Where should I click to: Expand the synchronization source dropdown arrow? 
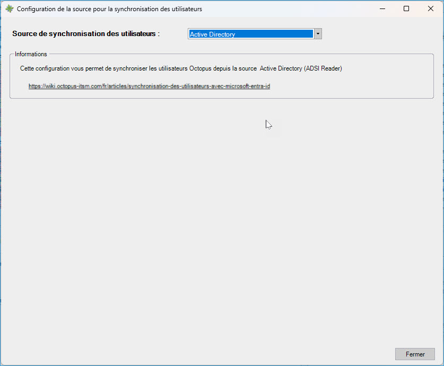pos(318,34)
